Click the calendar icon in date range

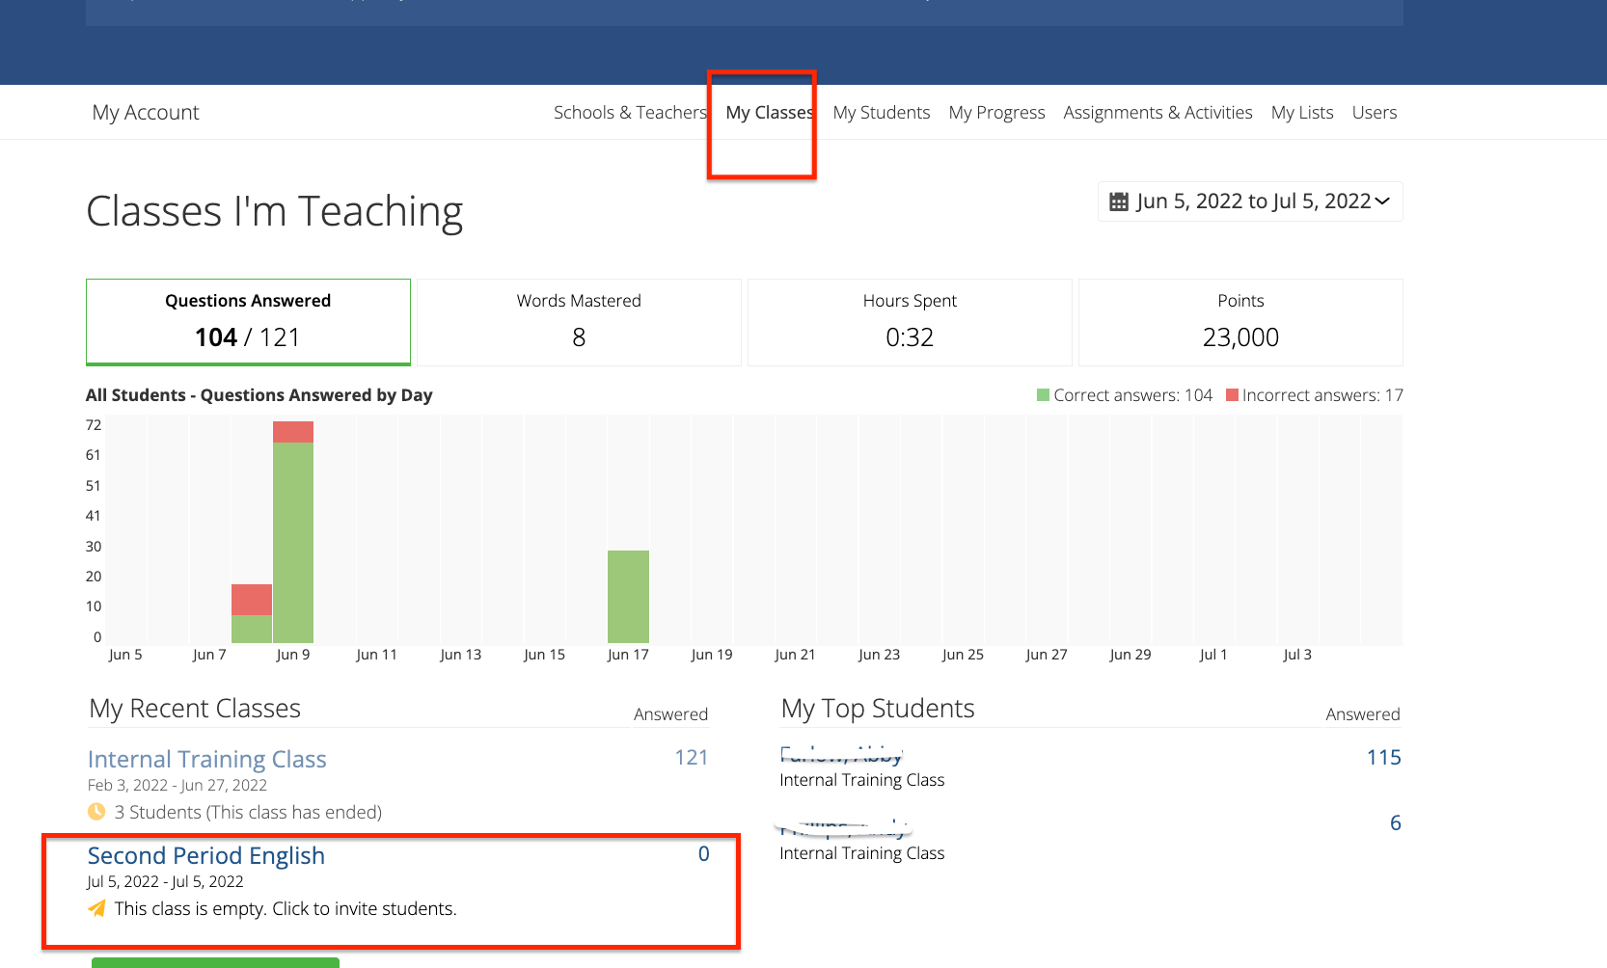[x=1118, y=202]
